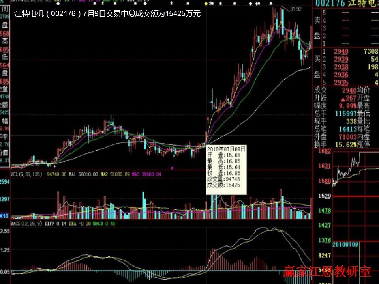Click the 总手 value 115997

tap(345, 114)
